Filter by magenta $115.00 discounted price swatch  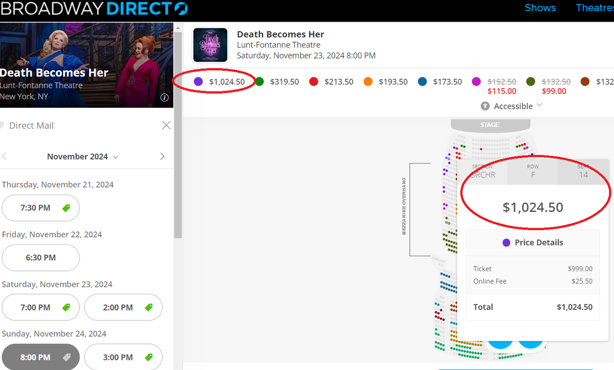476,81
